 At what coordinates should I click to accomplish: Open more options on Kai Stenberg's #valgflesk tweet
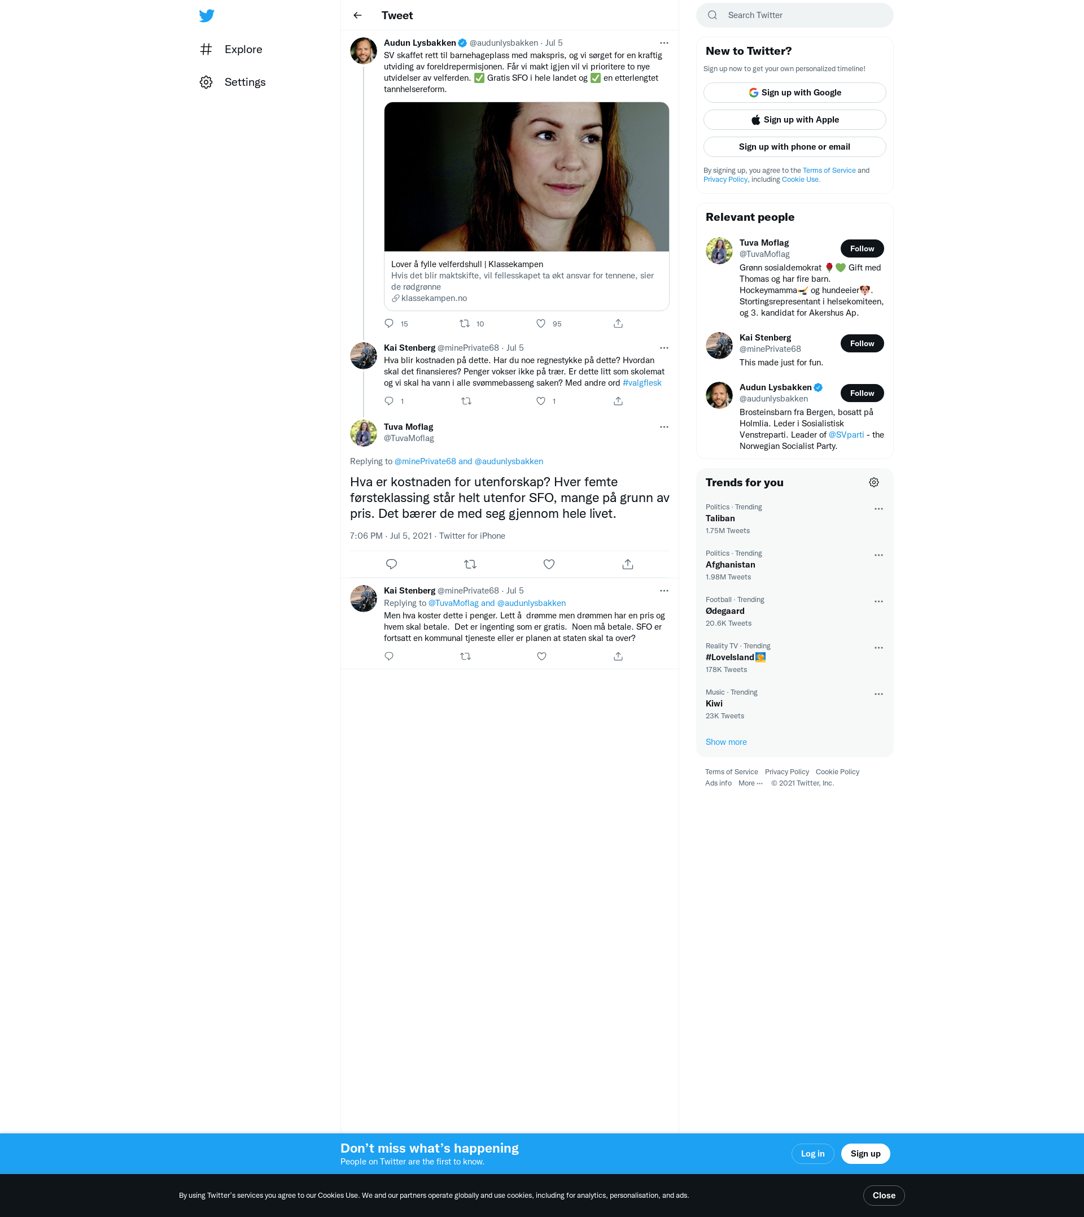664,348
